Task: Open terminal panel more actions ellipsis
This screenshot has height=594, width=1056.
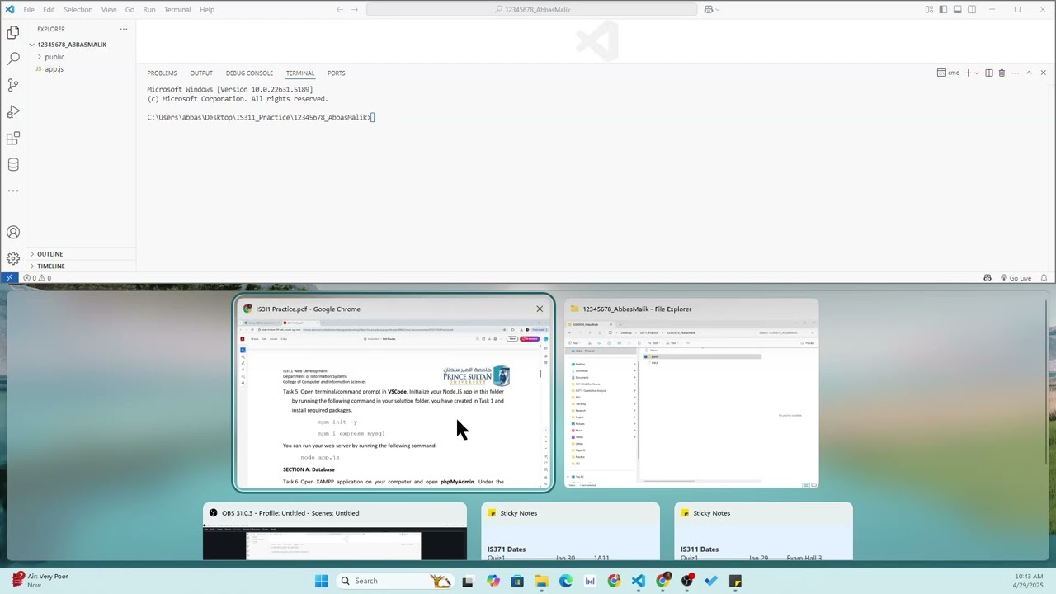Action: pos(1016,73)
